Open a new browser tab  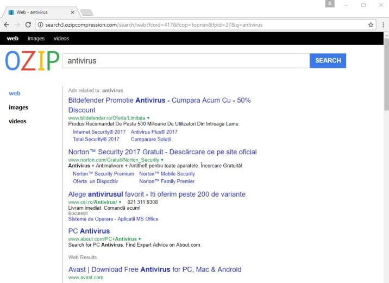[86, 12]
